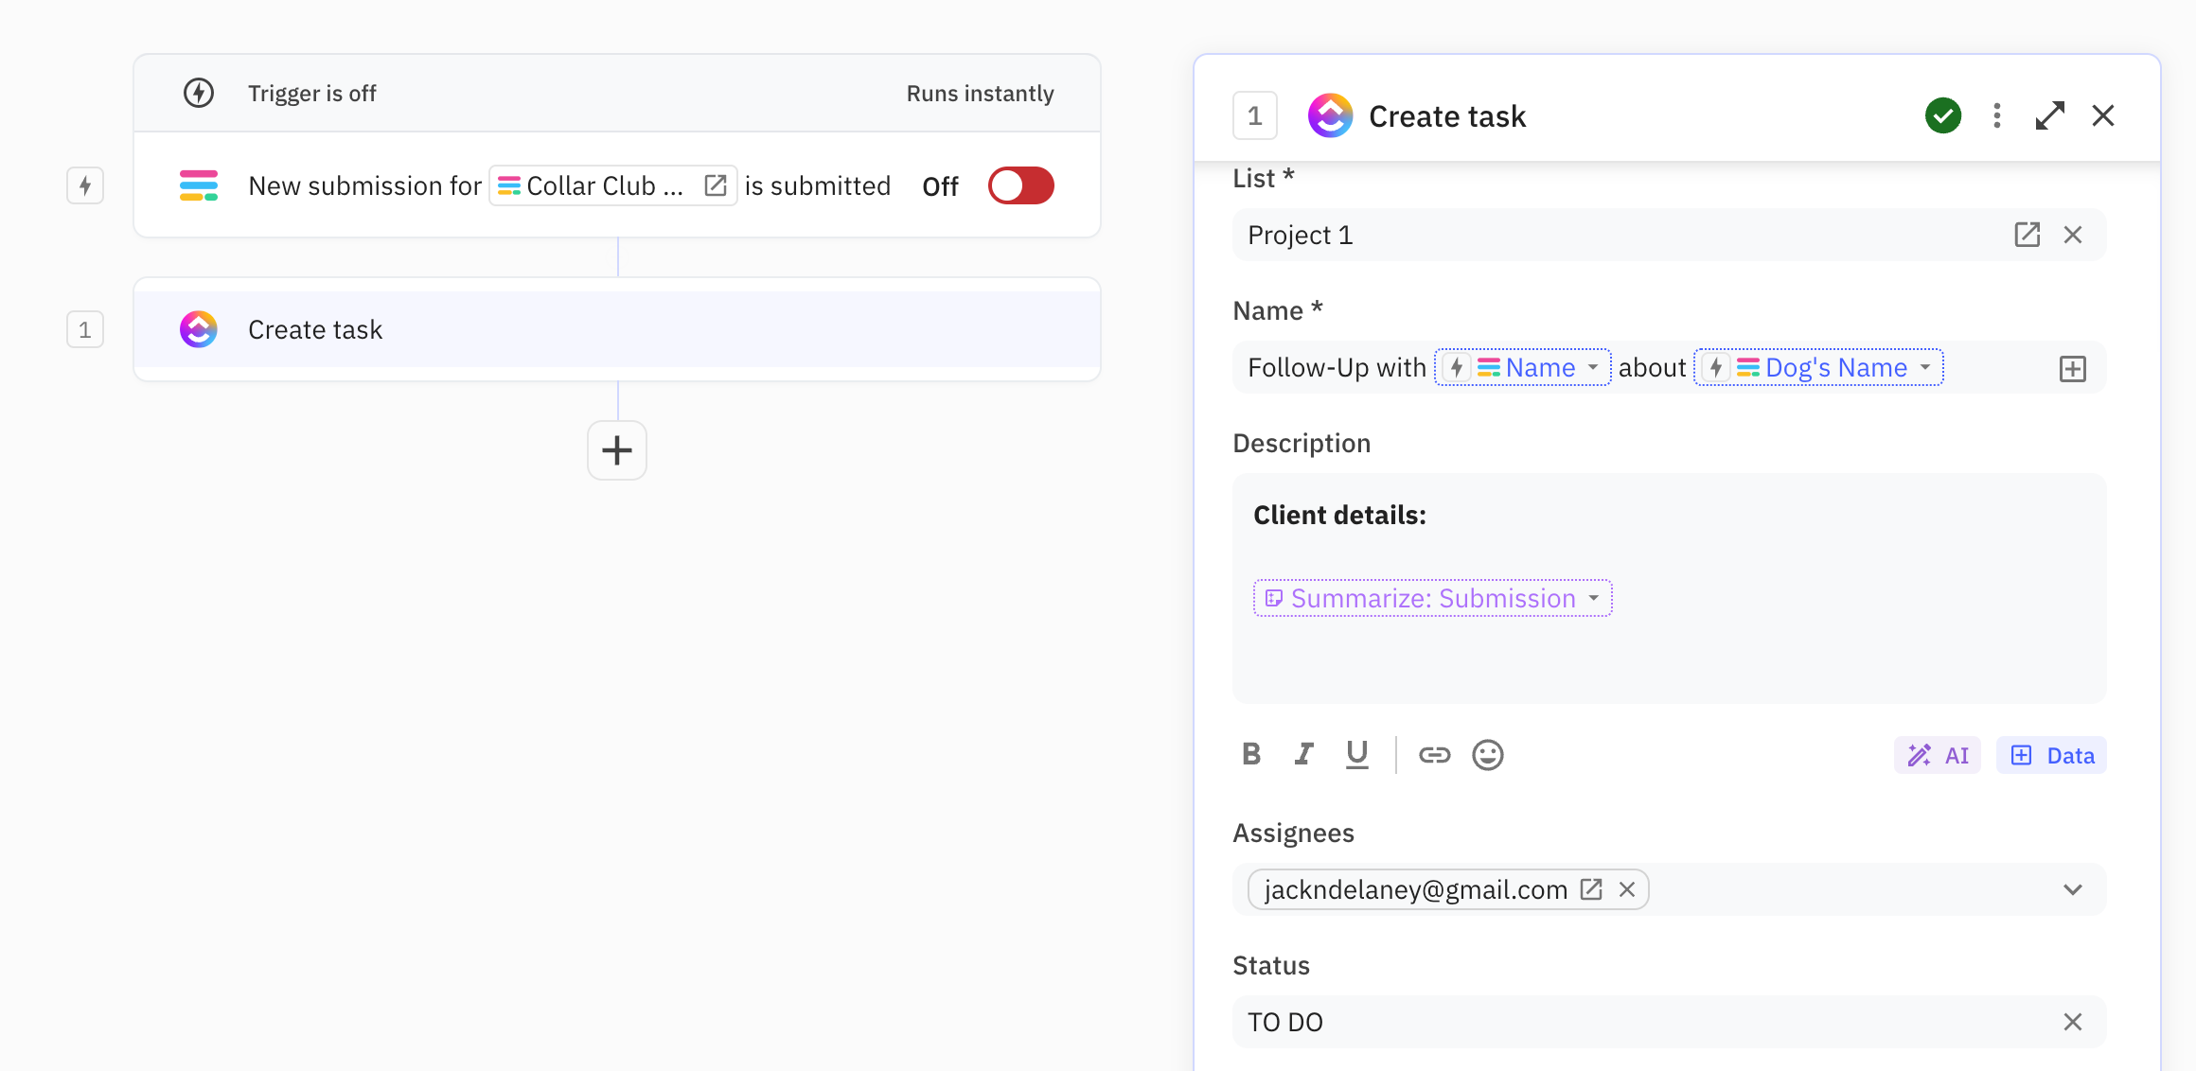Open the emoji picker icon
This screenshot has height=1071, width=2196.
pos(1487,754)
